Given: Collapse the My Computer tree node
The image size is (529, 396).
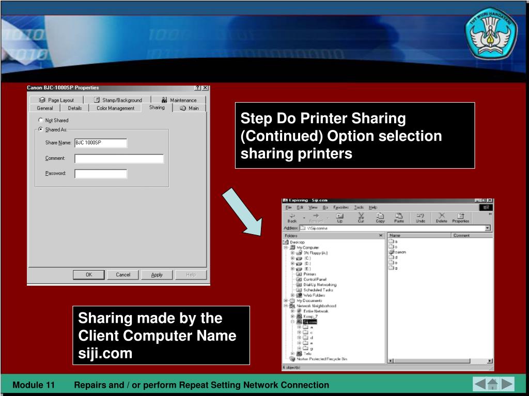Looking at the screenshot, I should (x=286, y=247).
